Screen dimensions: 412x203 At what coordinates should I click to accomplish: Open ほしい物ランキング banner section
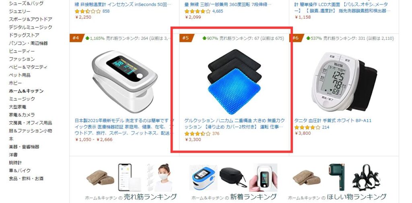pyautogui.click(x=338, y=182)
